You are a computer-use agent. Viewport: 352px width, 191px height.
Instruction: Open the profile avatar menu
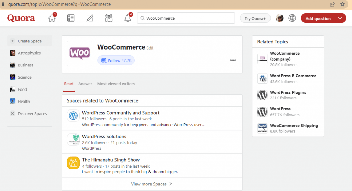(x=279, y=18)
